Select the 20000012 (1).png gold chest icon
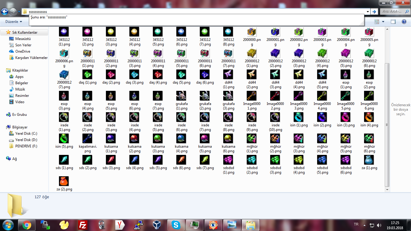 pyautogui.click(x=252, y=53)
